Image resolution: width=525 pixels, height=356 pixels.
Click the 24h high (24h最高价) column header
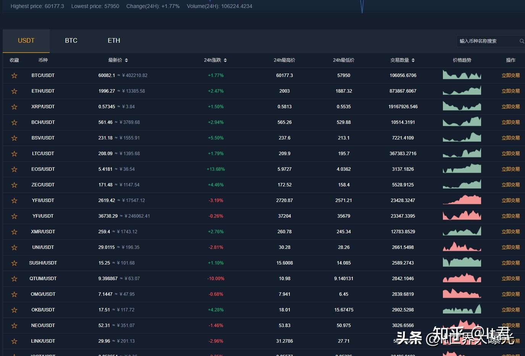[x=284, y=60]
